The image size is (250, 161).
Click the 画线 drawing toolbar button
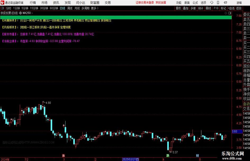(208, 8)
